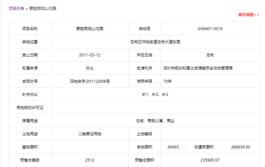Click parcel number G09401-0019
The width and height of the screenshot is (265, 167).
(x=210, y=29)
